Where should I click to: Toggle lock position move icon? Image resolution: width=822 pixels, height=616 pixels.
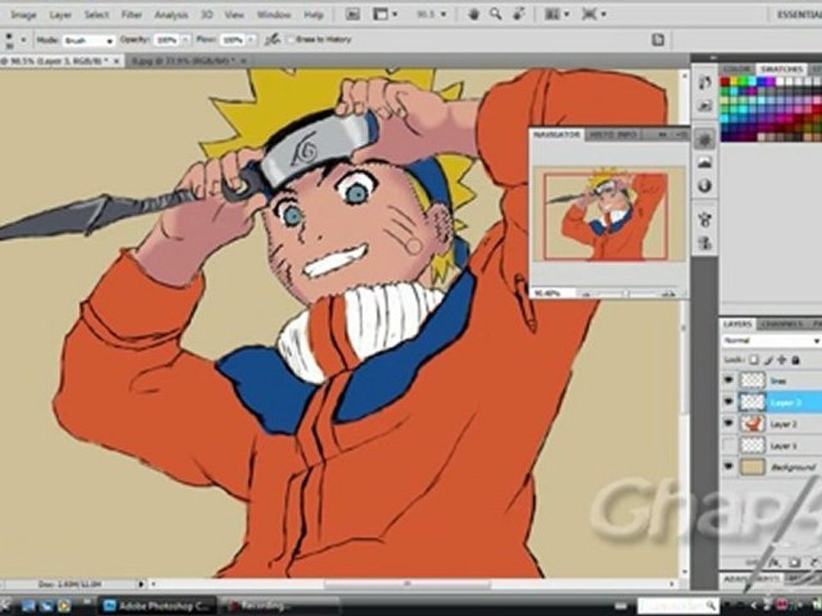pos(782,360)
